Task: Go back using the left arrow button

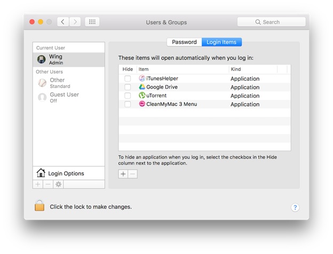Action: click(x=63, y=22)
